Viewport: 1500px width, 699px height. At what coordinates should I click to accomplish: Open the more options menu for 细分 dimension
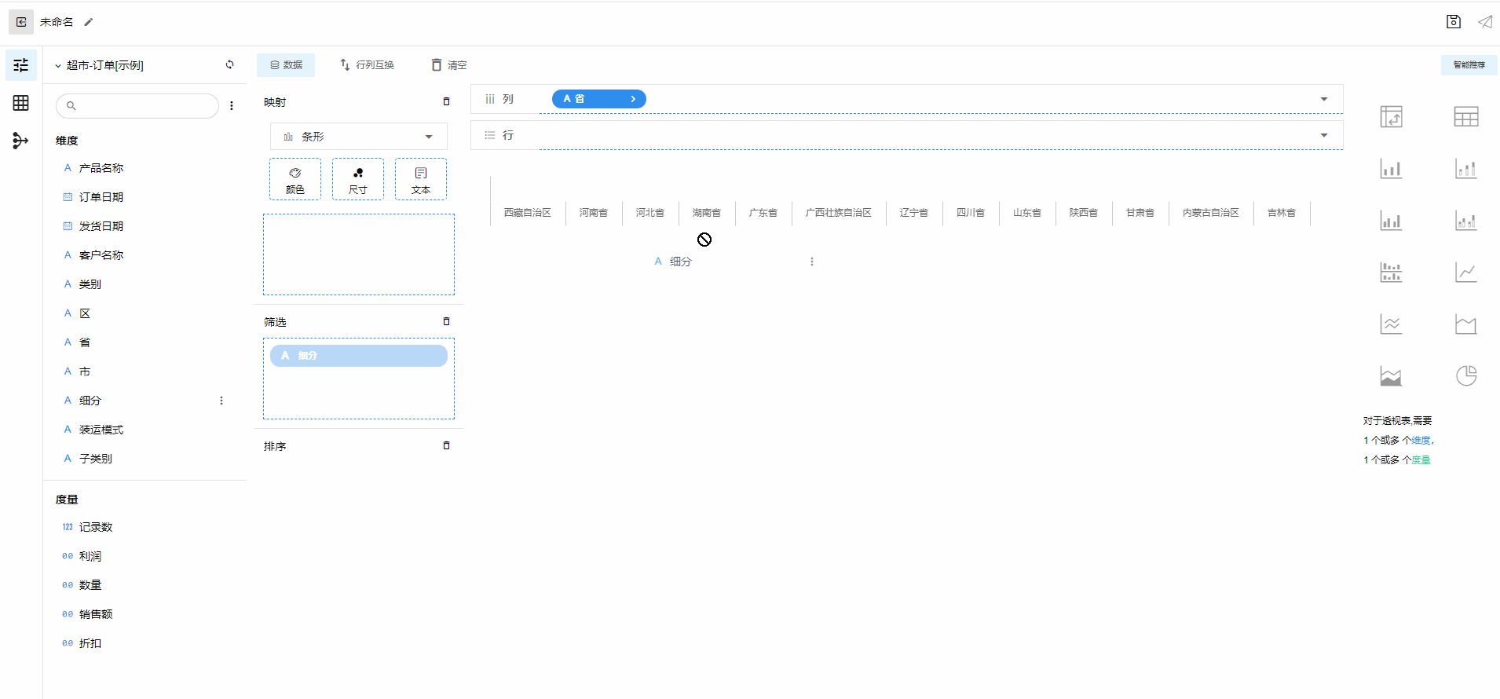coord(221,401)
